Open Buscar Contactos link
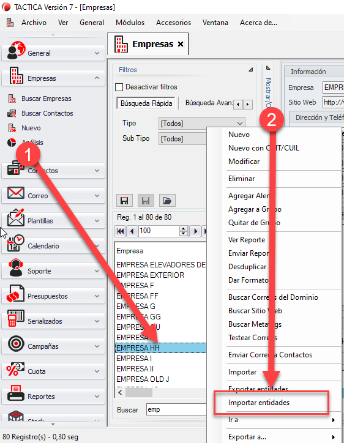344x443 pixels. pos(47,113)
